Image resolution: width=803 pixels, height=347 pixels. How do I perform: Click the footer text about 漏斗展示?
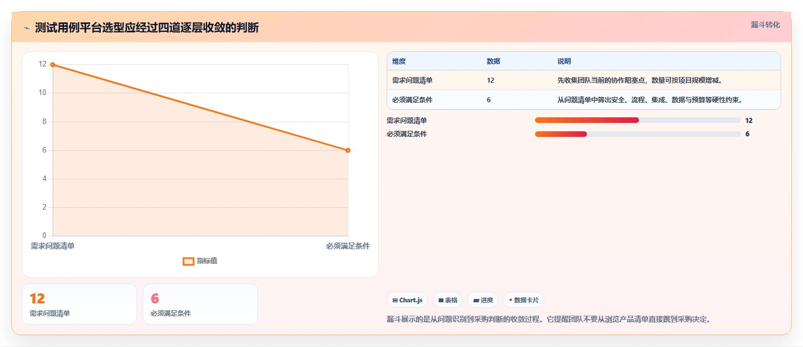click(549, 320)
